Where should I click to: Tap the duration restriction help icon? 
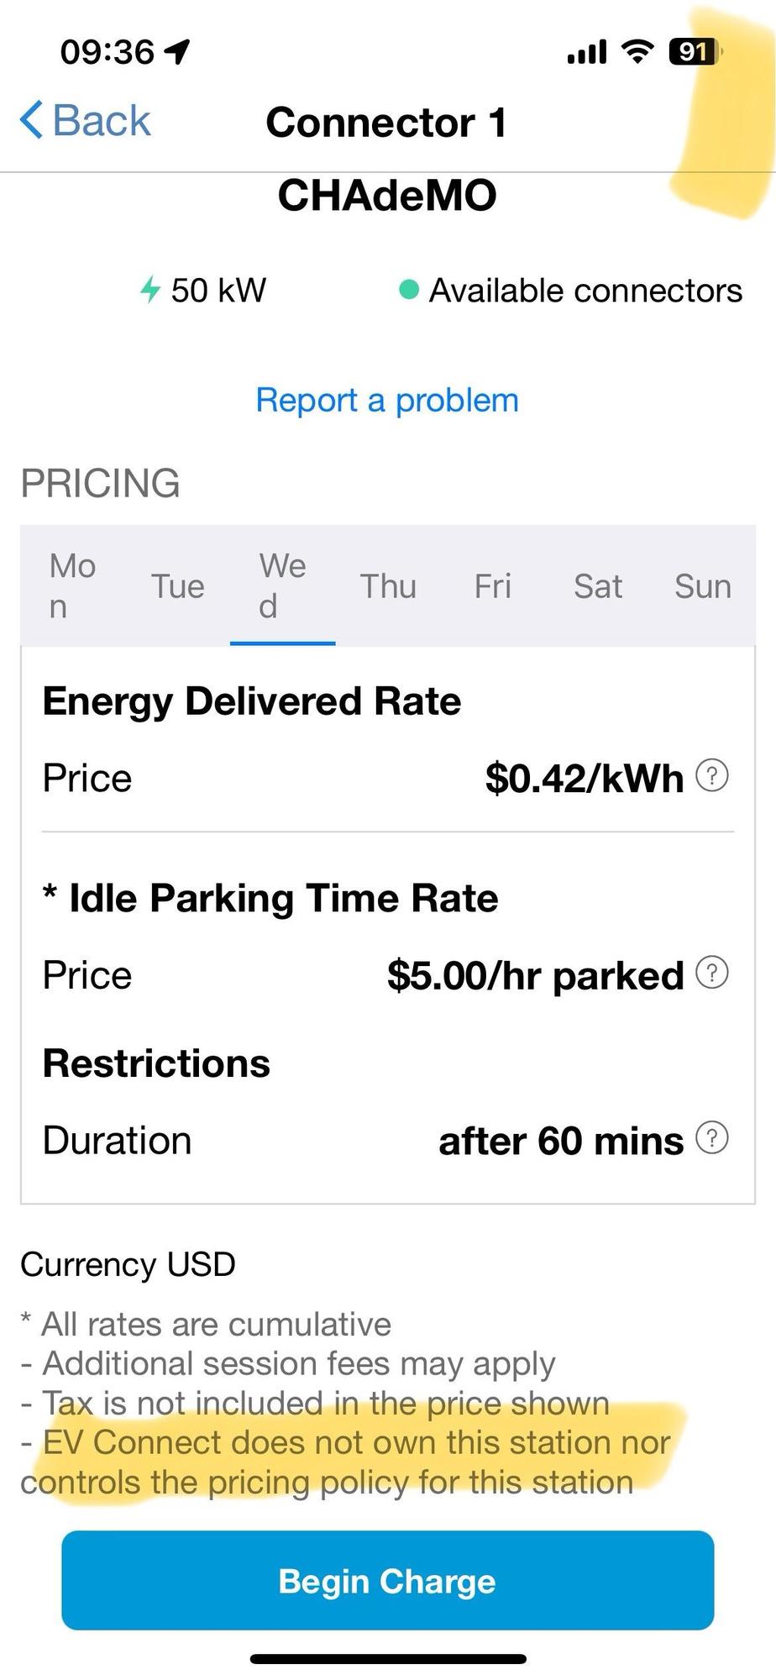click(x=712, y=1138)
